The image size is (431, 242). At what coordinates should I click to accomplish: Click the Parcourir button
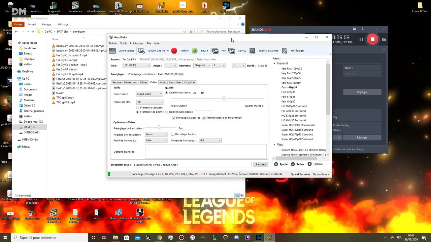coord(261,165)
